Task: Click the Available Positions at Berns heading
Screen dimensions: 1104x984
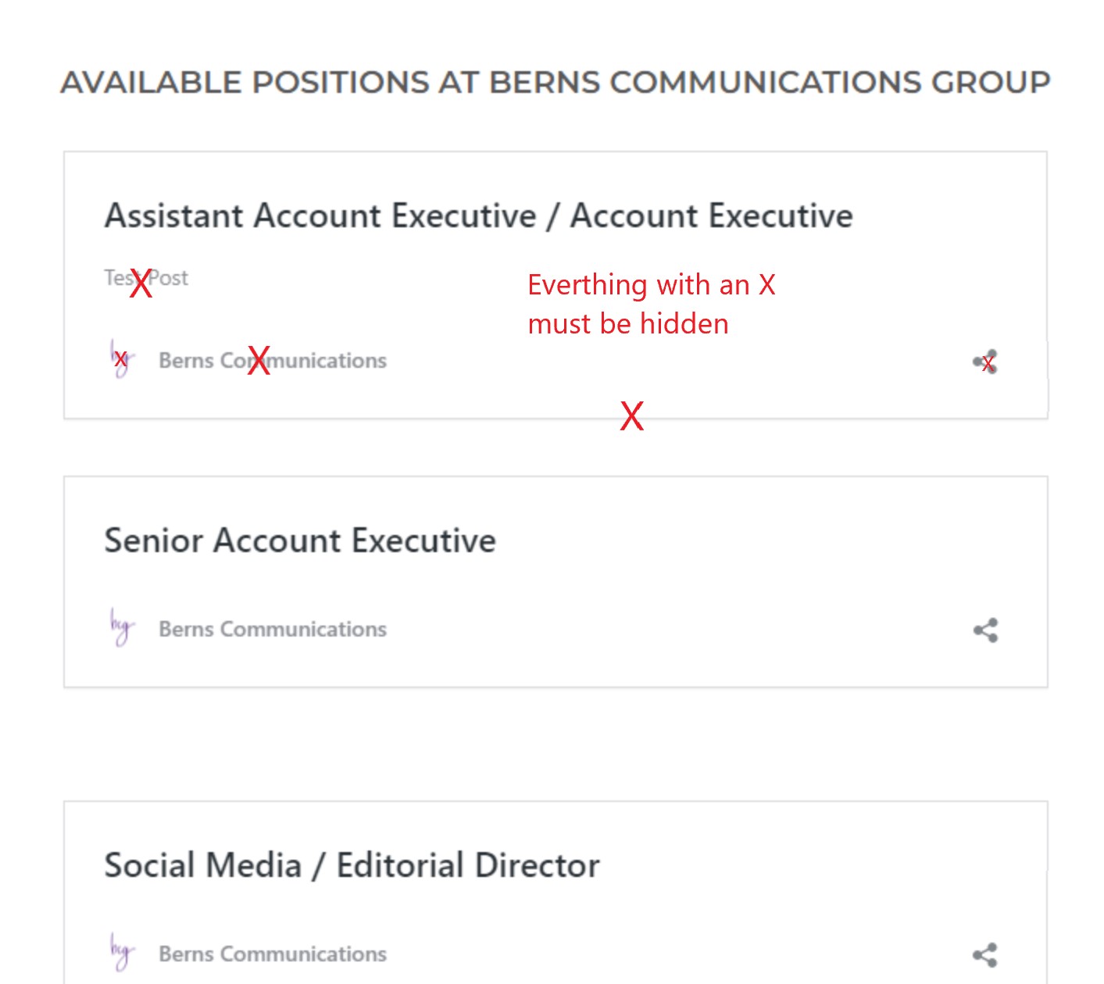Action: (x=555, y=82)
